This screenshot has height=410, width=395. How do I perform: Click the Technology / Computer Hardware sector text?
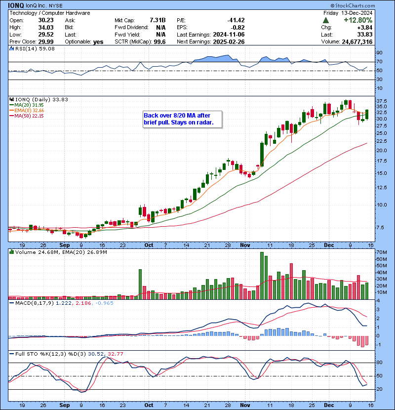pyautogui.click(x=50, y=13)
